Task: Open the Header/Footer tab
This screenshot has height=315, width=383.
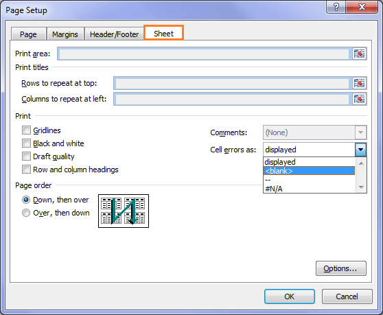Action: 114,34
